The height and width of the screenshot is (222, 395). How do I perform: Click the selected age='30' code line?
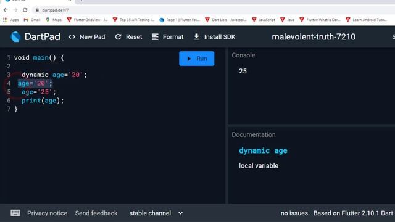click(x=35, y=83)
